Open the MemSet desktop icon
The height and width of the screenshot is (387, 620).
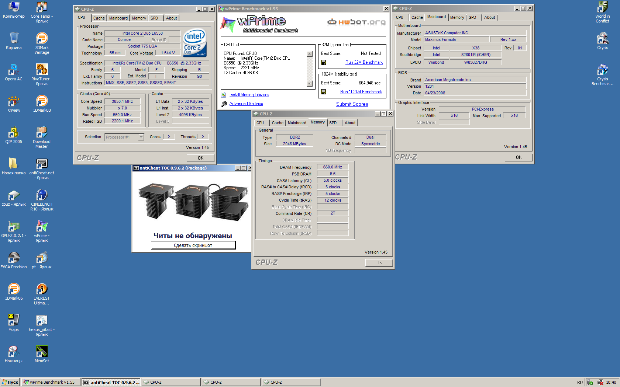[42, 352]
